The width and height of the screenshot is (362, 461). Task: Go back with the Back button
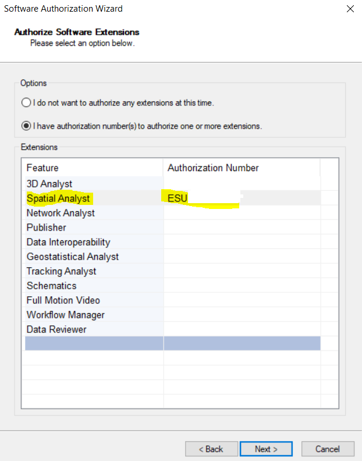[211, 449]
